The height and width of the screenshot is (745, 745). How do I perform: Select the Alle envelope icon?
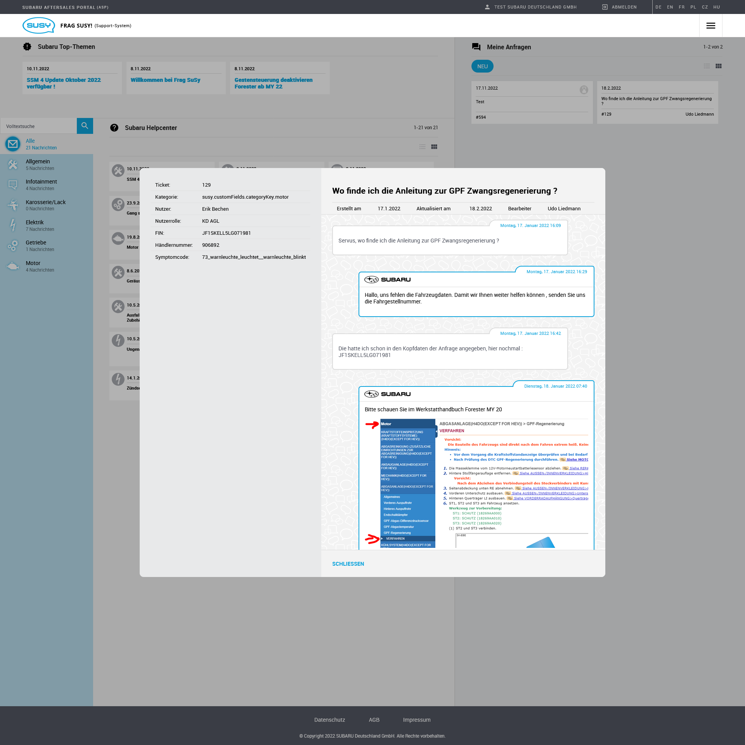point(13,144)
